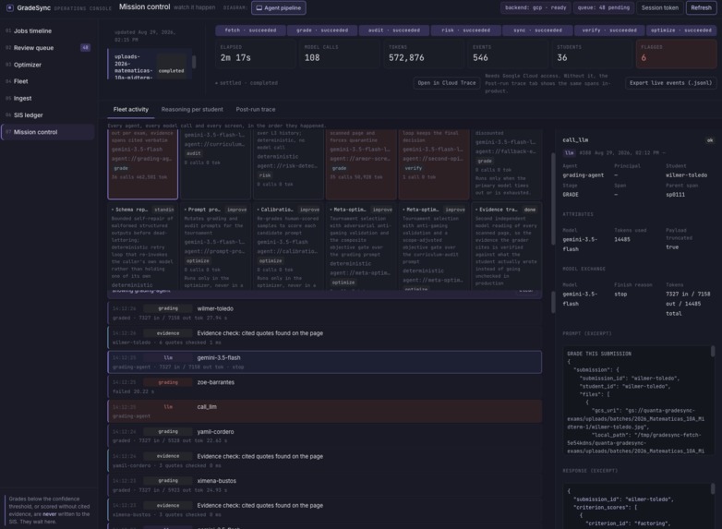This screenshot has width=722, height=529.
Task: Click the grade succeeded stage chip
Action: pos(322,30)
